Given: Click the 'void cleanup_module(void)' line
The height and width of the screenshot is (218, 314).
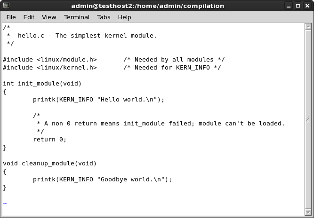Looking at the screenshot, I should [x=49, y=163].
